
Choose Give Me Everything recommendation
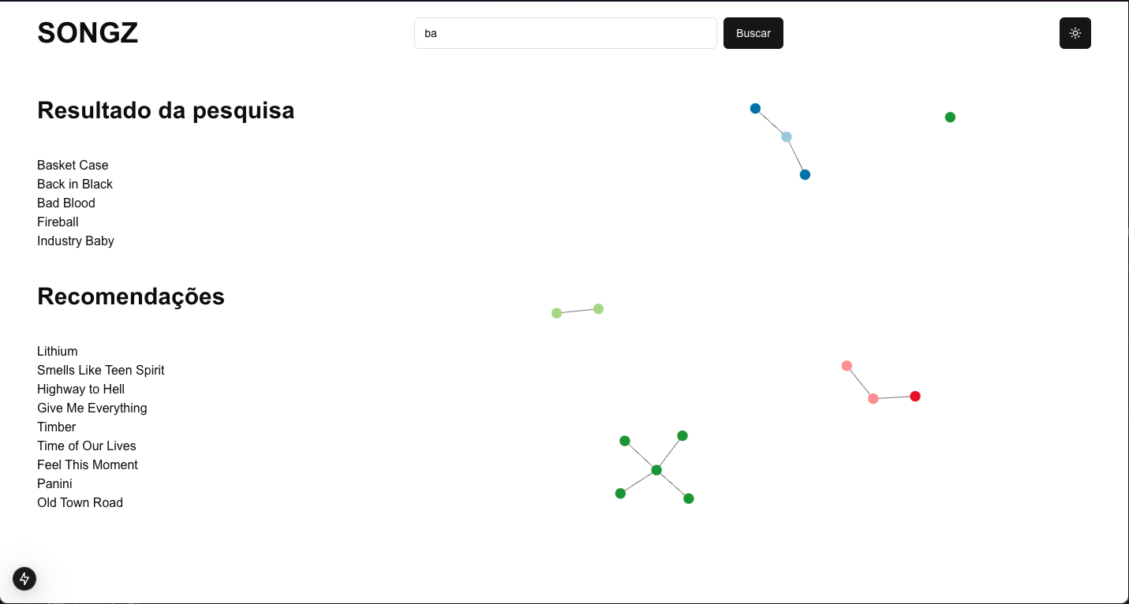92,408
